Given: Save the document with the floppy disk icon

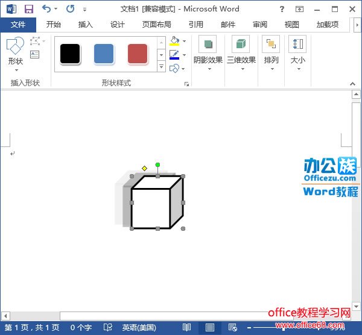Looking at the screenshot, I should coord(29,9).
